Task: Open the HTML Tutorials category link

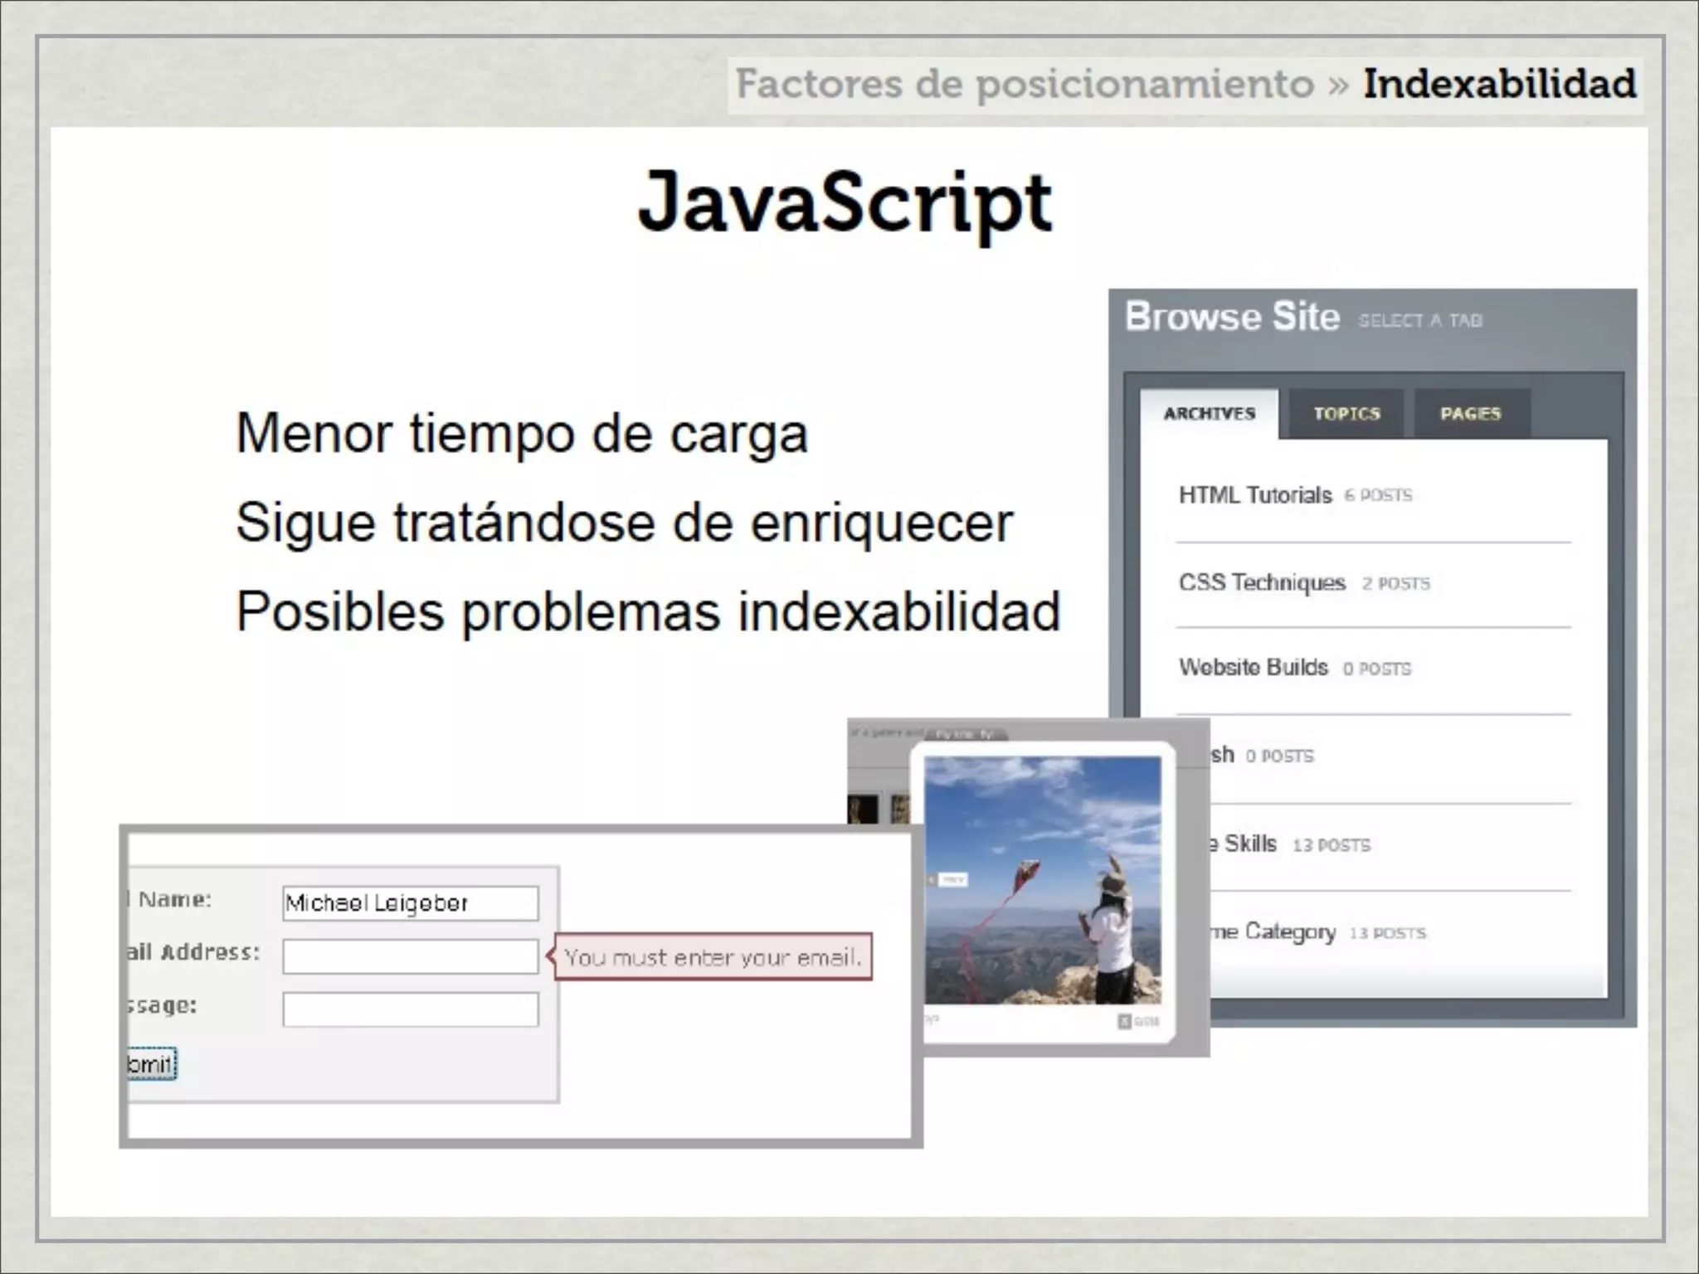Action: point(1254,495)
